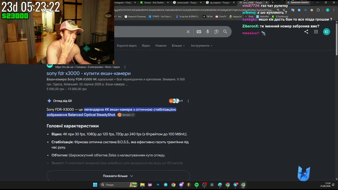Open the Цитрус +1 source chip
This screenshot has height=190, width=338.
coord(126,115)
